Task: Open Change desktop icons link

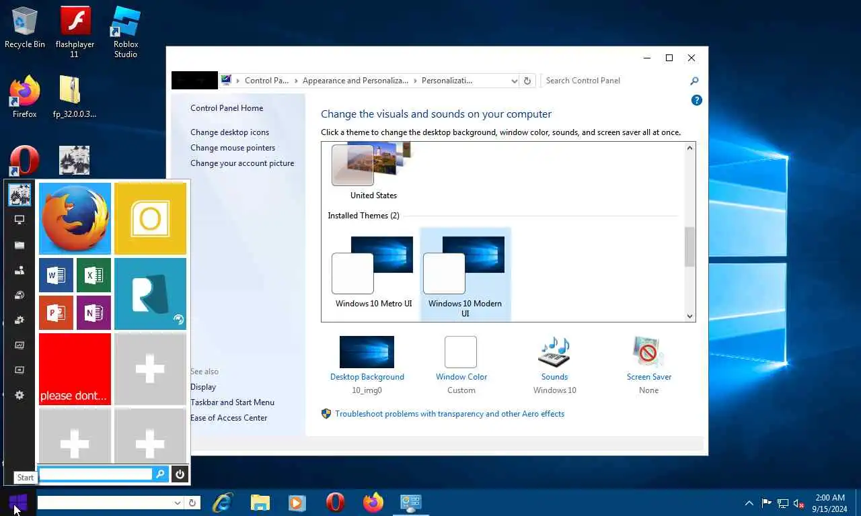Action: click(229, 132)
